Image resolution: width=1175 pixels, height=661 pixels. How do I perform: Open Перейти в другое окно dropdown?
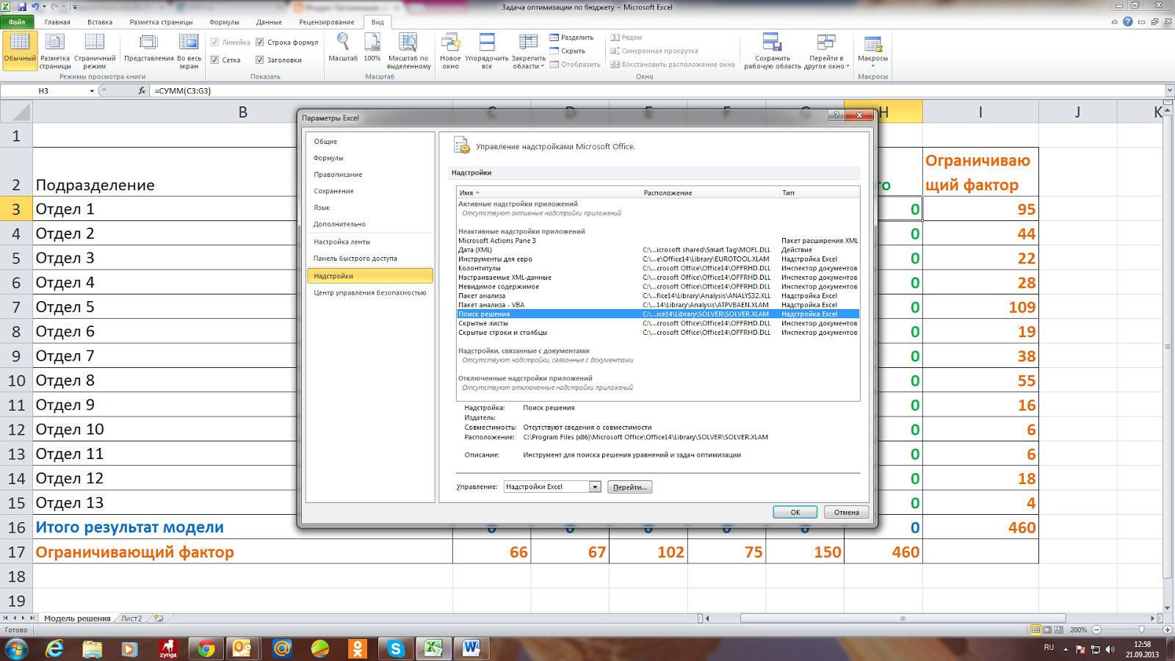[827, 51]
